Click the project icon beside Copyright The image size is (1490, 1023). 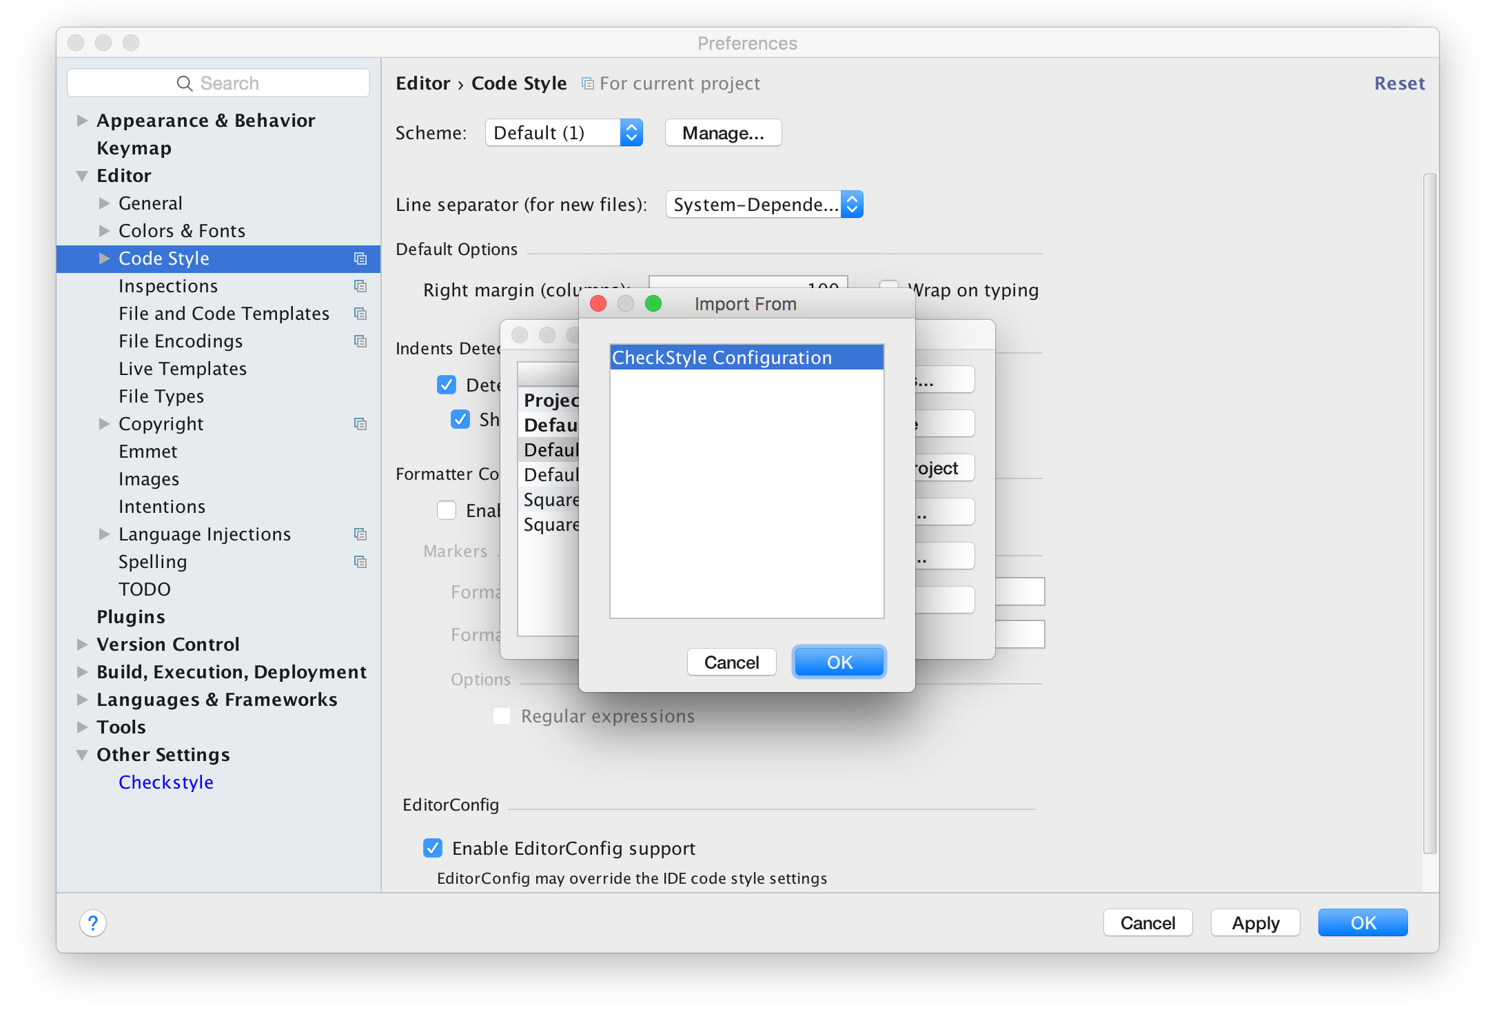tap(360, 424)
